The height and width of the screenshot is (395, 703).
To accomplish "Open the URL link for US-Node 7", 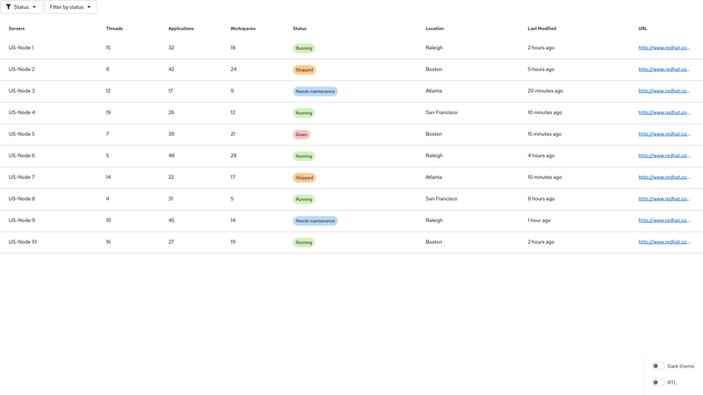I will coord(664,177).
